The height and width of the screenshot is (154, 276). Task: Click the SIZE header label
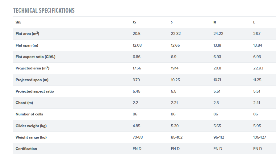click(x=18, y=22)
